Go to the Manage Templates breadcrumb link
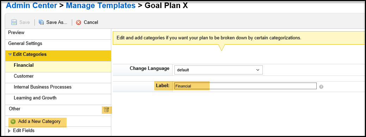This screenshot has height=137, width=366. (101, 5)
